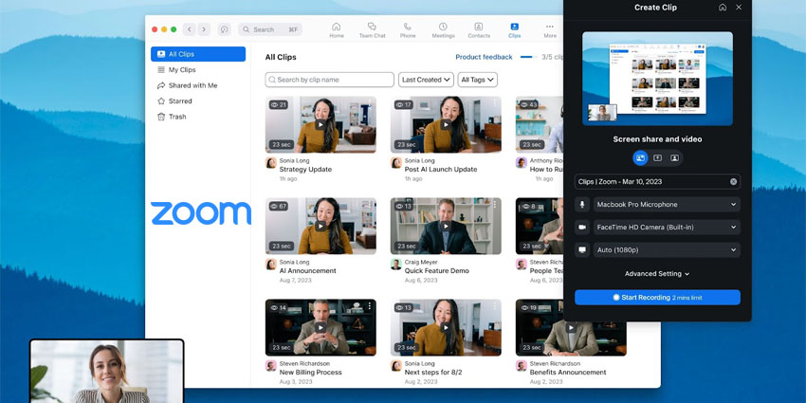This screenshot has height=403, width=806.
Task: Click the Home icon in navigation bar
Action: [337, 28]
